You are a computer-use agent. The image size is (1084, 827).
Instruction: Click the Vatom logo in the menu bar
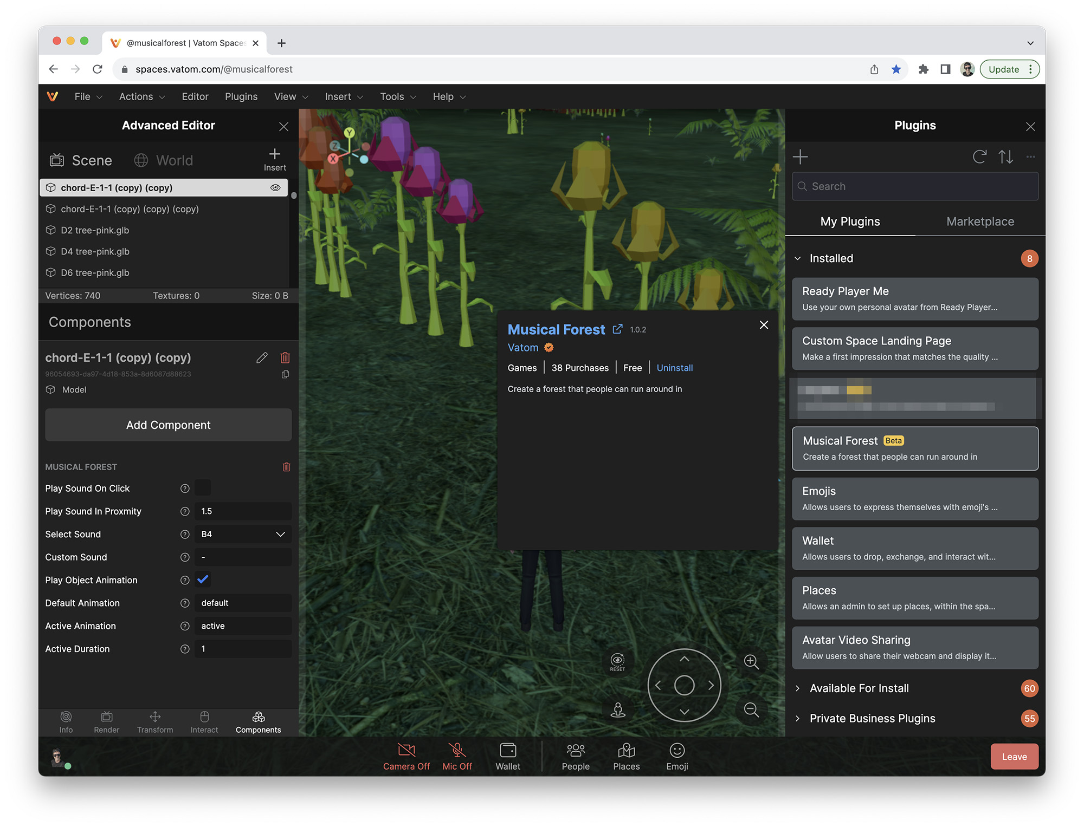[x=53, y=96]
